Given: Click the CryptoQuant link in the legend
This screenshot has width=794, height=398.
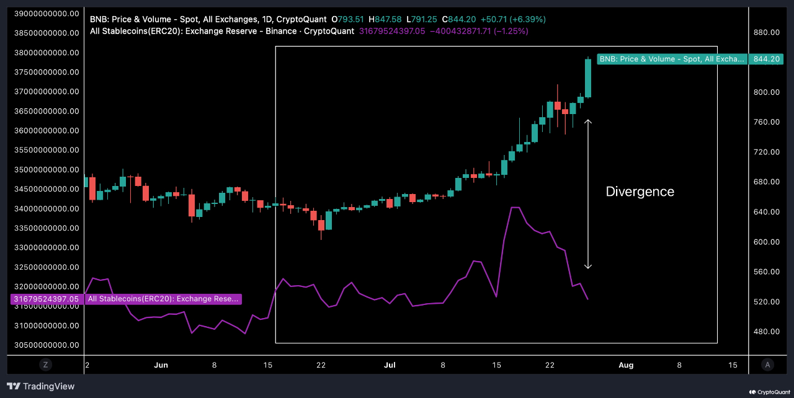Looking at the screenshot, I should 302,19.
